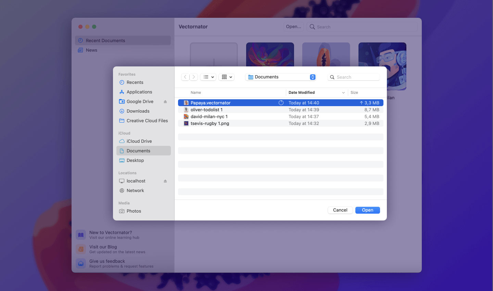Click the Papaya.vectornator file icon
The image size is (493, 291).
186,103
